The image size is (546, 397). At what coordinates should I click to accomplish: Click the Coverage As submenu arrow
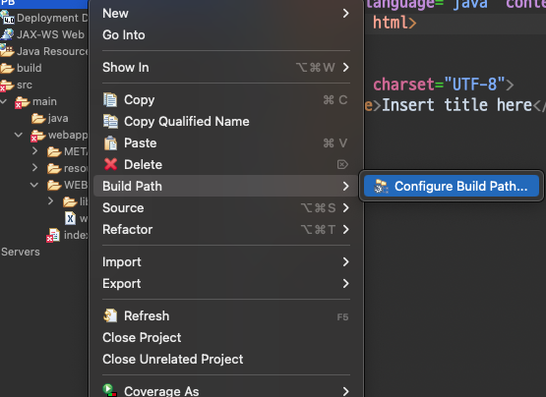click(345, 391)
